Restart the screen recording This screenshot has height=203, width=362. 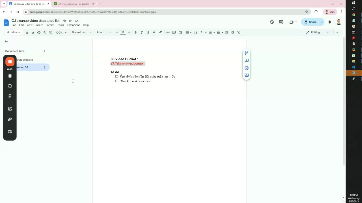pos(10,86)
